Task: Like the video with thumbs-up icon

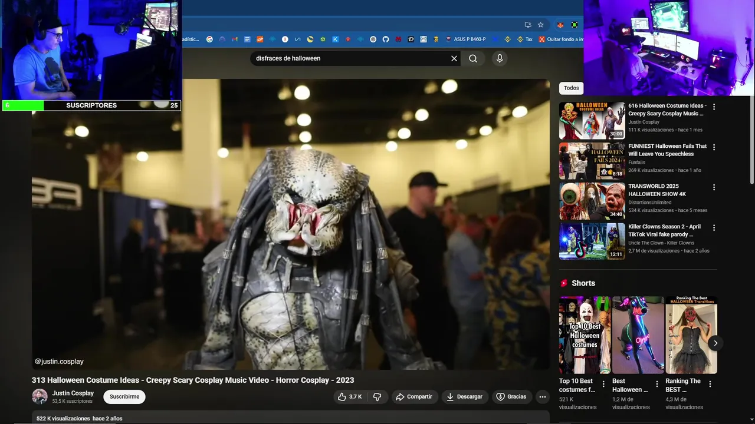Action: [350, 397]
